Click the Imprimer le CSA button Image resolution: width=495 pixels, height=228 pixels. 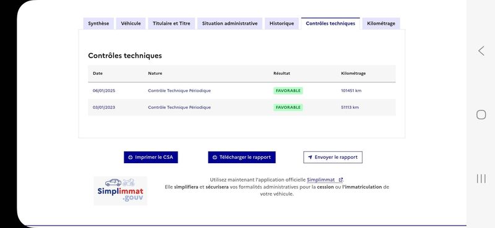click(x=150, y=157)
